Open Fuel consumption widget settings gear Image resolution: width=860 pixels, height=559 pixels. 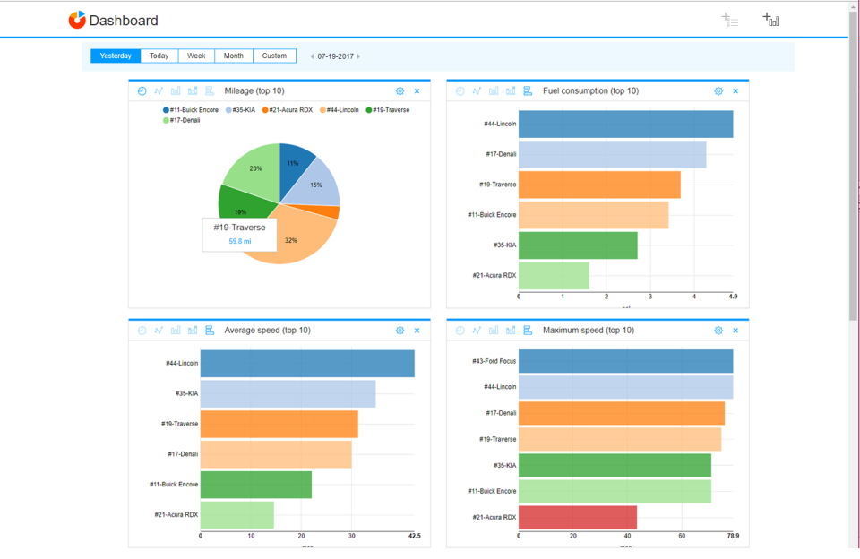pos(718,90)
